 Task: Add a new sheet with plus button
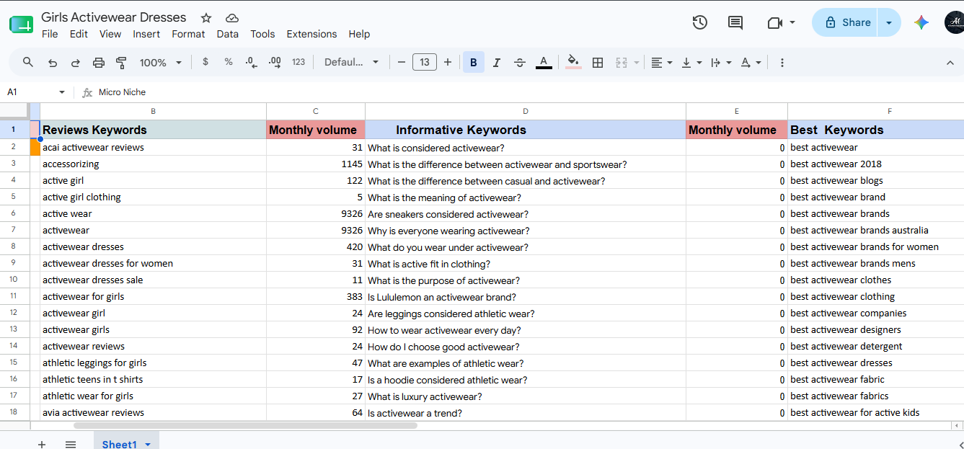pyautogui.click(x=41, y=444)
